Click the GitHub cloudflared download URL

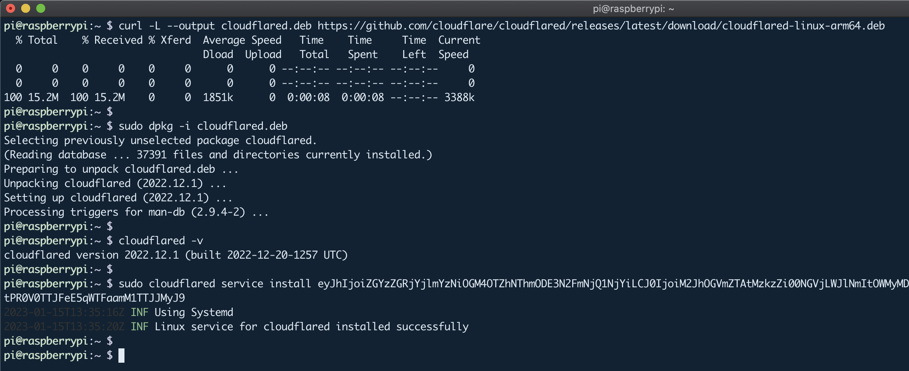pyautogui.click(x=601, y=26)
